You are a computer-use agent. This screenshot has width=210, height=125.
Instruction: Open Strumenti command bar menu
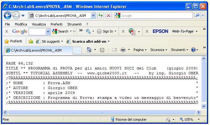pos(179,50)
